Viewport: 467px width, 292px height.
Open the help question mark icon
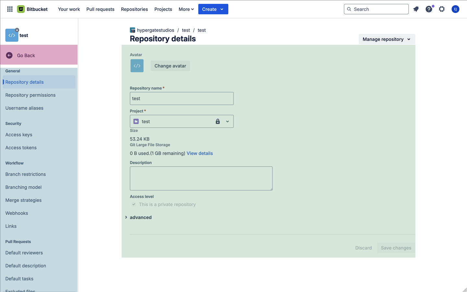tap(429, 9)
